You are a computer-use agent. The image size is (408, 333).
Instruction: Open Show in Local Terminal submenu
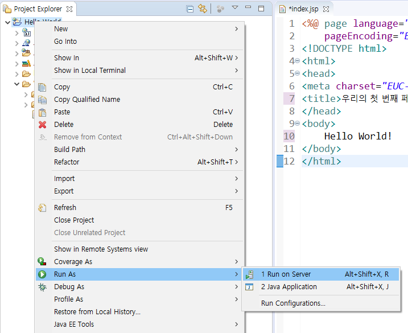tap(139, 70)
